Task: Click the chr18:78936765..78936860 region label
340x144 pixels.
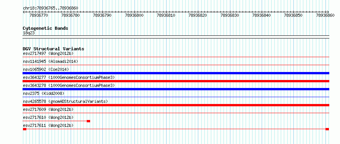Action: tap(50, 8)
